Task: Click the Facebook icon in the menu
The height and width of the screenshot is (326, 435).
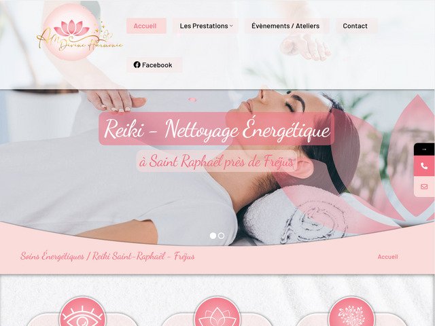Action: click(137, 65)
